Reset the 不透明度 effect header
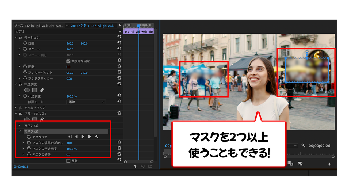The image size is (347, 195). pos(119,84)
